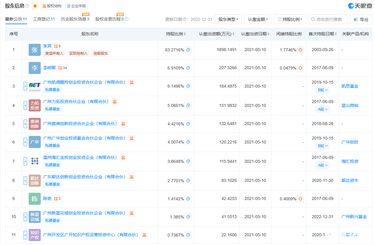This screenshot has width=375, height=245.
Task: Switch to the 历史股东信息 tab
Action: (75, 19)
